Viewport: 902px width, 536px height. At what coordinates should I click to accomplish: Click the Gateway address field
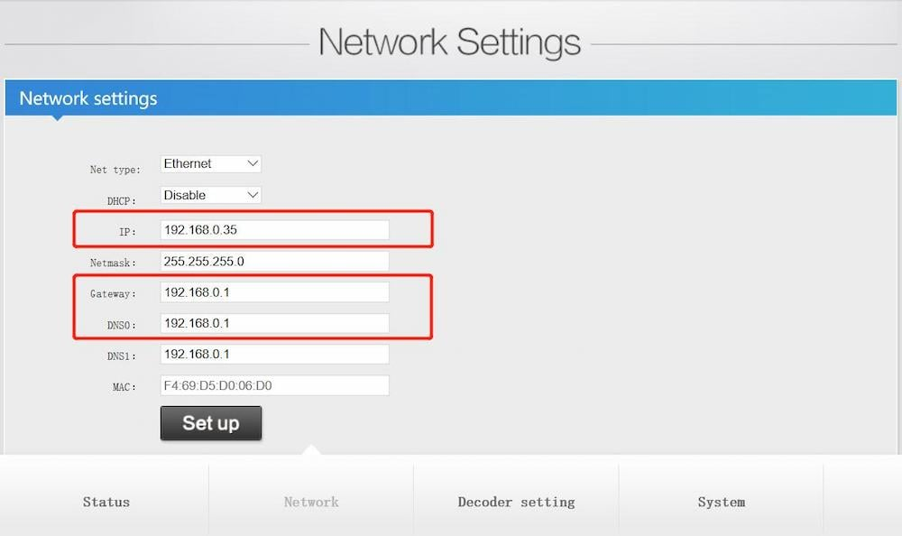pyautogui.click(x=274, y=291)
